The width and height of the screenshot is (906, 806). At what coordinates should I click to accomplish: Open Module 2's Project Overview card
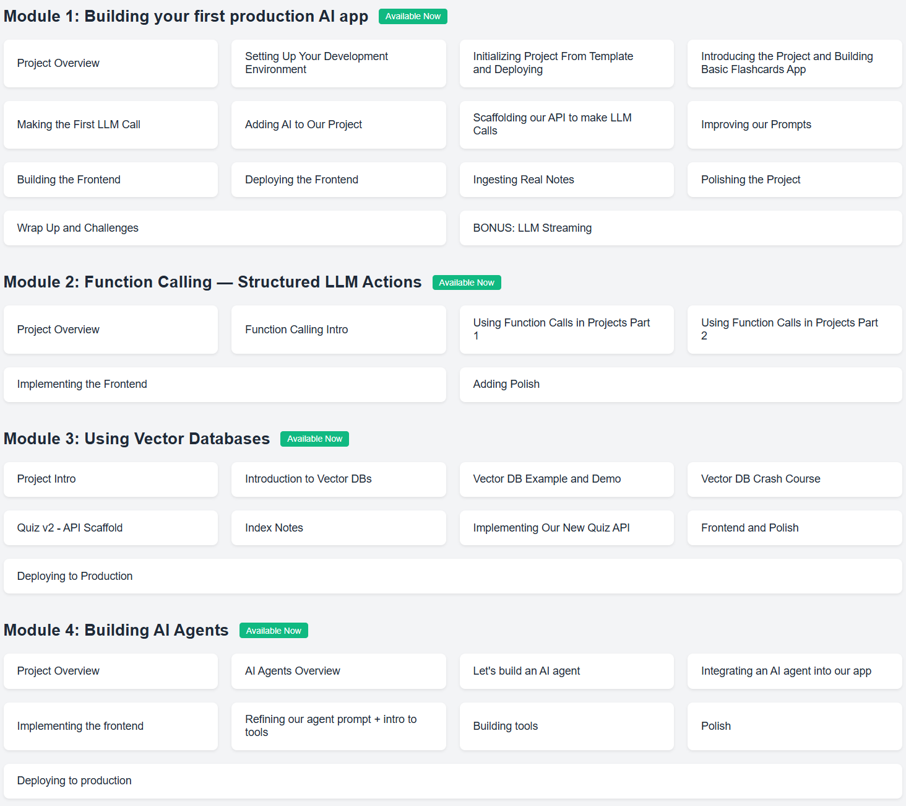coord(111,330)
